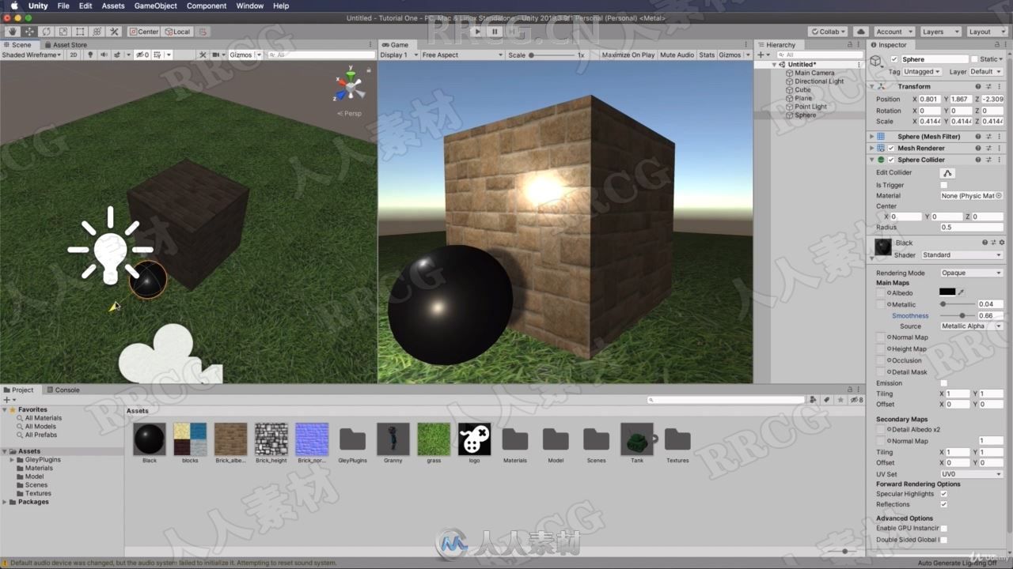This screenshot has width=1013, height=569.
Task: Click the Albedo black color swatch
Action: [947, 292]
